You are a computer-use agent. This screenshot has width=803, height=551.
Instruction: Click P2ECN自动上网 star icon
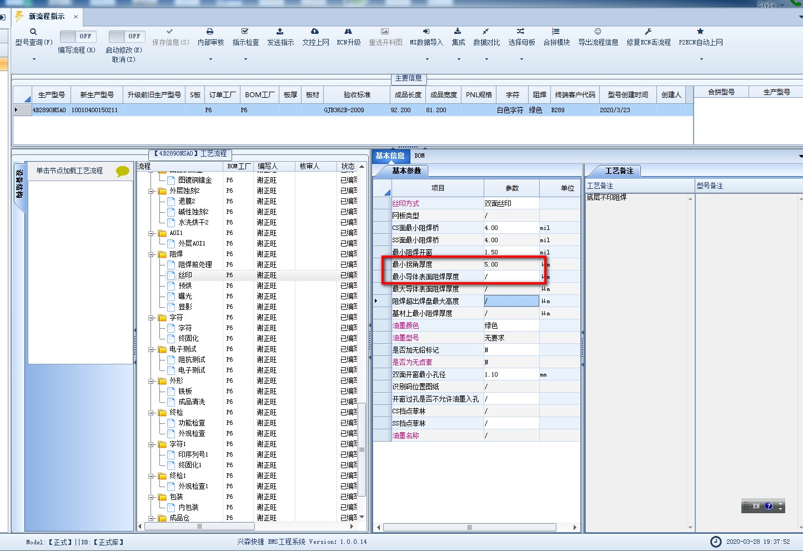[700, 32]
